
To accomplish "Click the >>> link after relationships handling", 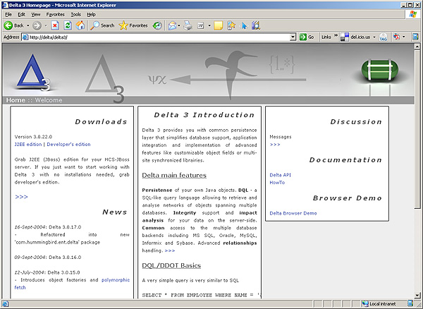I will point(170,250).
